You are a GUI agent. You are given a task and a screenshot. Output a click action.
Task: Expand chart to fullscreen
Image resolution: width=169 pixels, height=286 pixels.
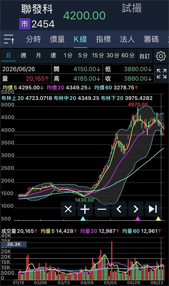161,74
